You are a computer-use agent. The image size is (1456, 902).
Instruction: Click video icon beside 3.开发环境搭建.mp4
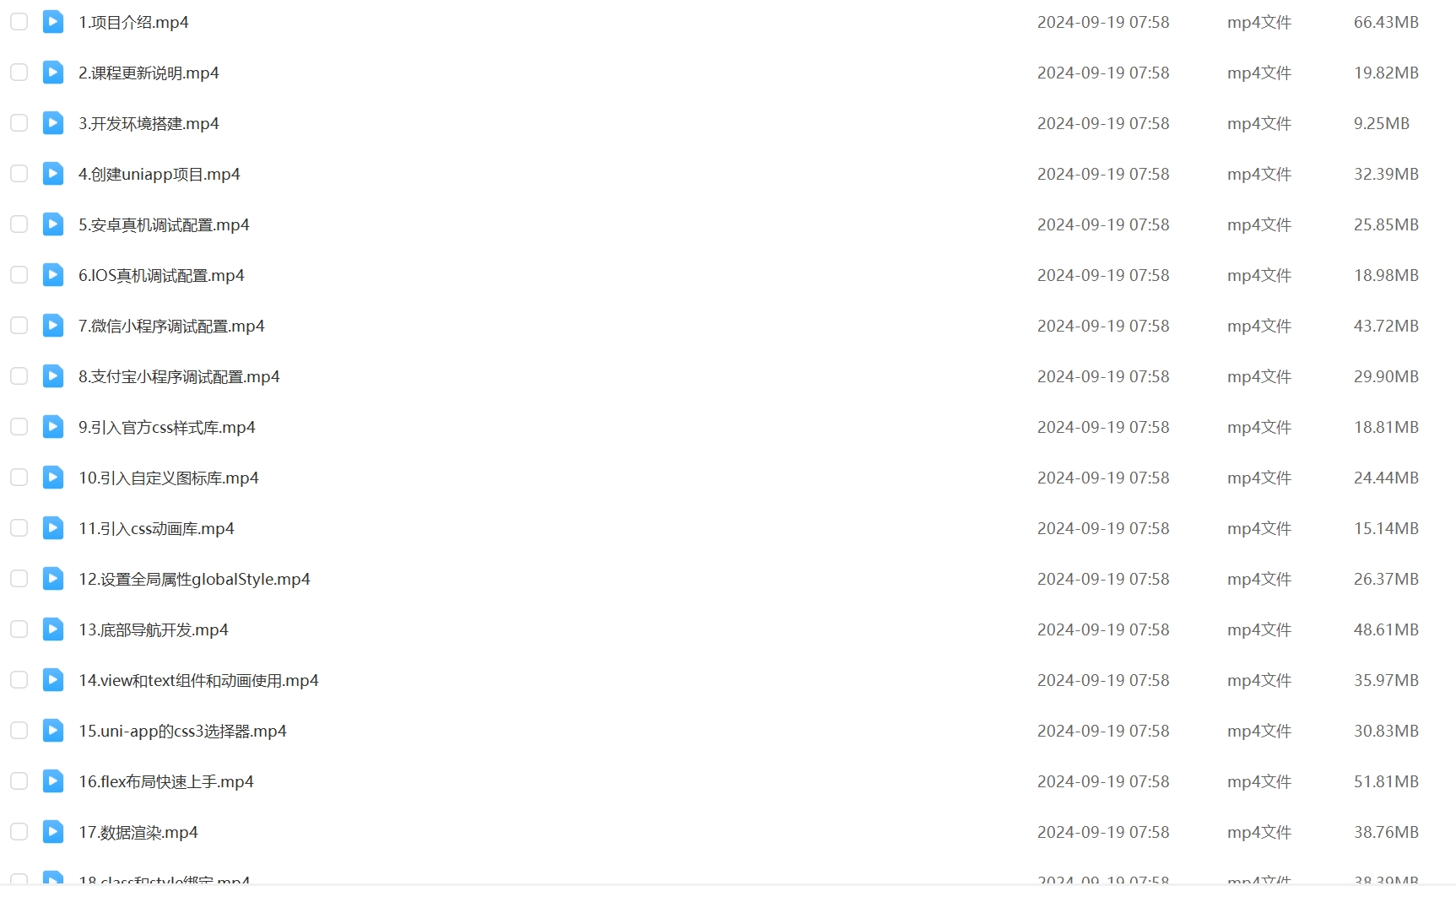click(53, 123)
